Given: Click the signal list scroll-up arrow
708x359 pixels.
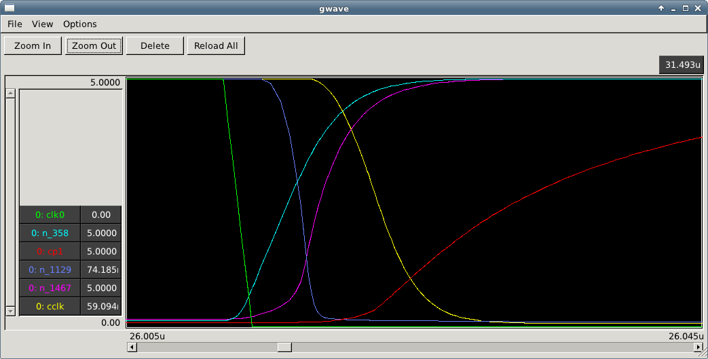Looking at the screenshot, I should coord(10,94).
